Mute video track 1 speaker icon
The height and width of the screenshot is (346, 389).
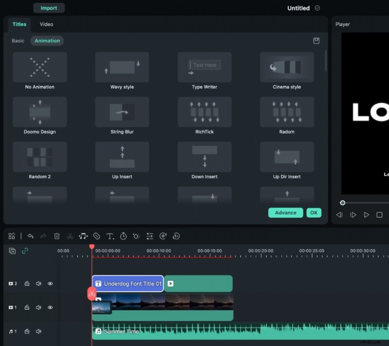coord(38,308)
